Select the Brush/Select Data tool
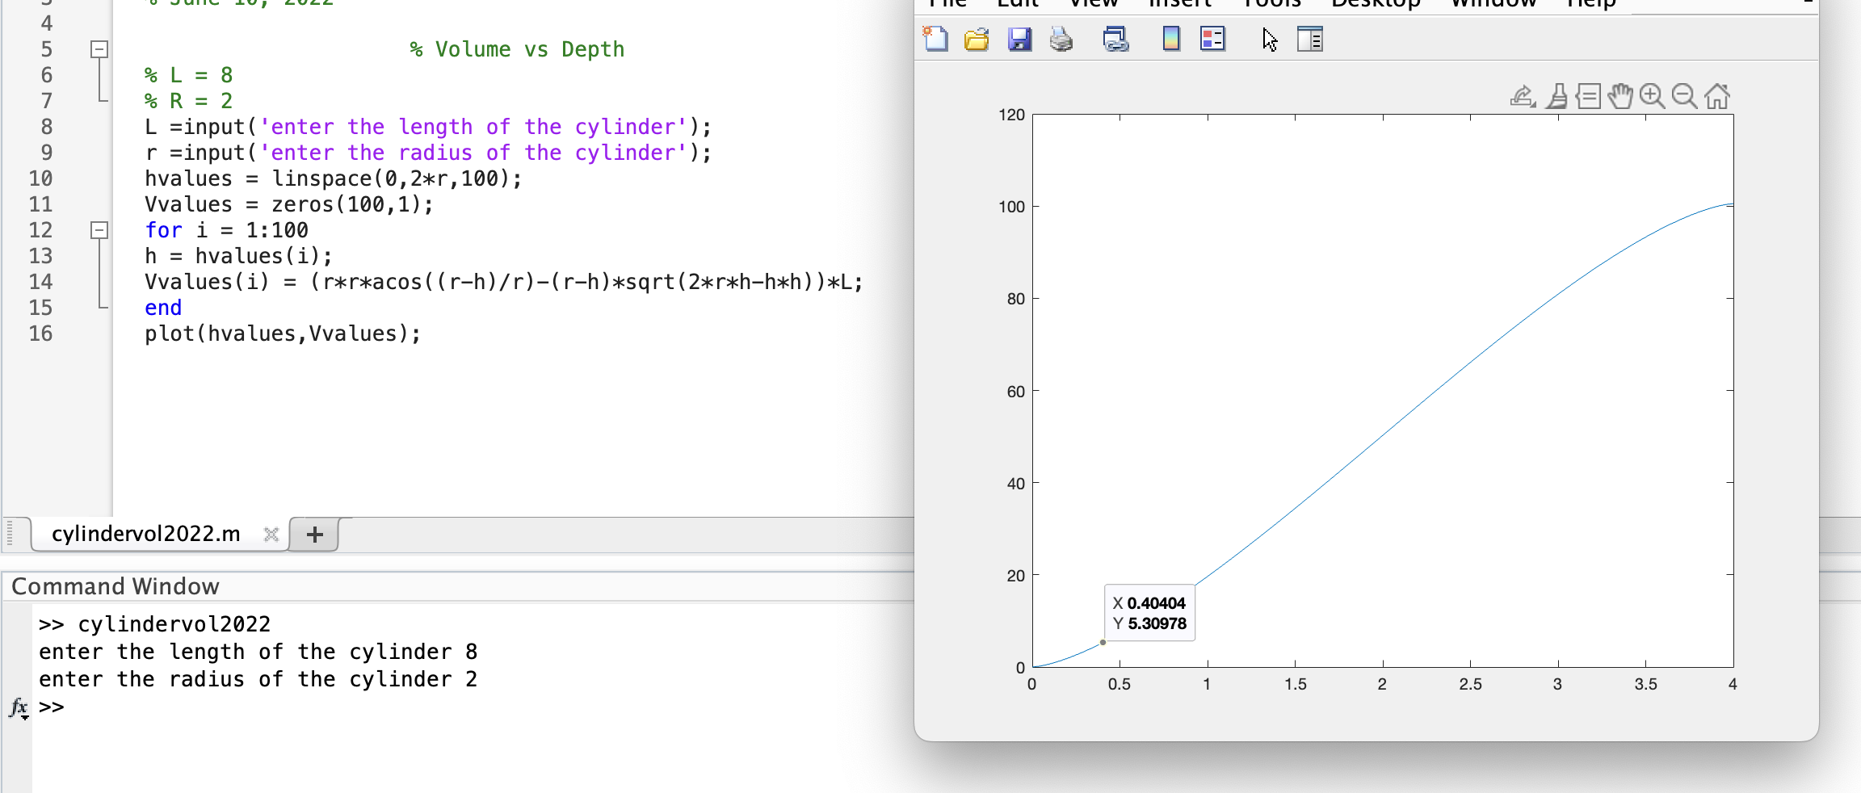Viewport: 1861px width, 793px height. [1556, 97]
